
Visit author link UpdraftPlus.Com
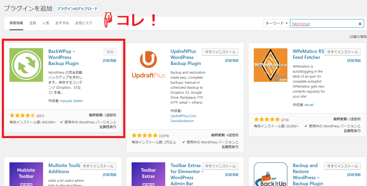point(183,116)
